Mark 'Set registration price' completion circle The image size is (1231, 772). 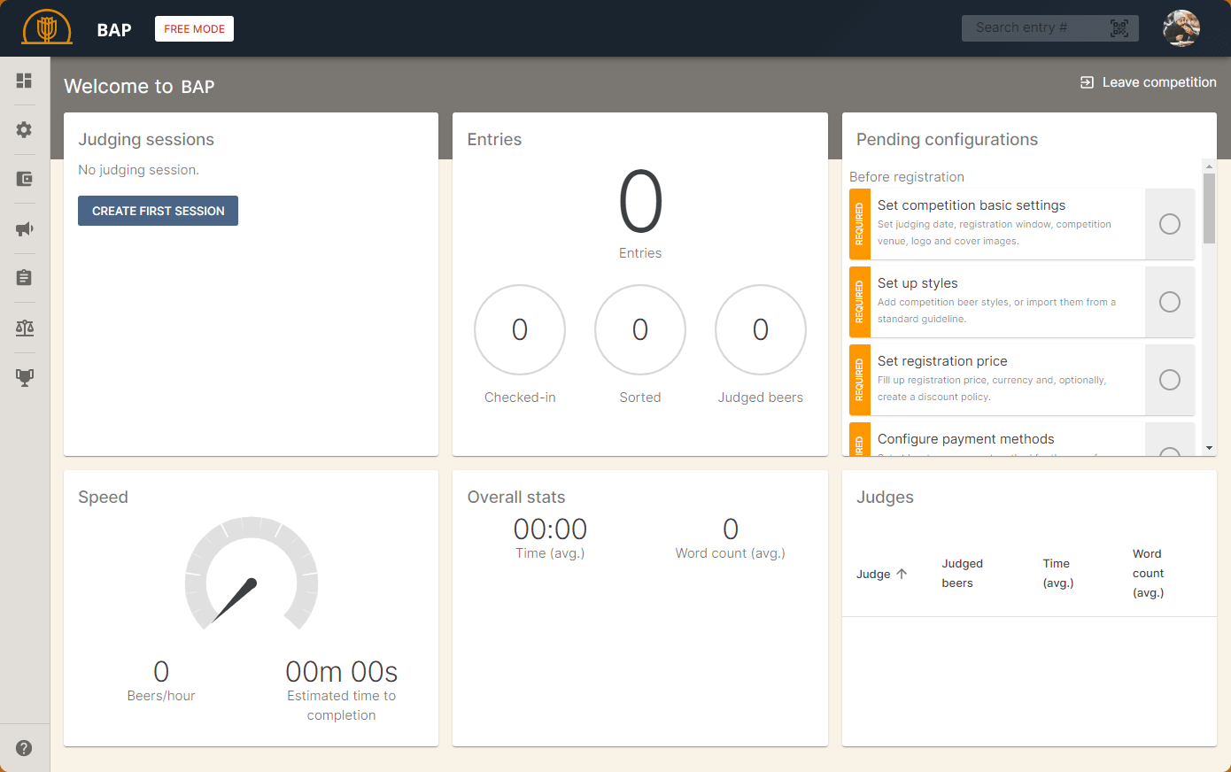1169,380
